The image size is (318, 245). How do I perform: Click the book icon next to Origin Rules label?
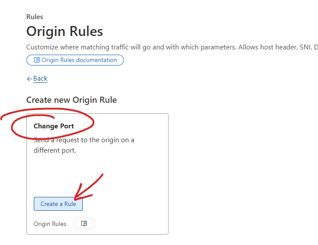pos(84,223)
